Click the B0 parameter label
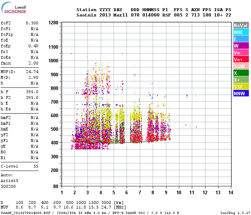Screen dimensions: 251x215 3,152
